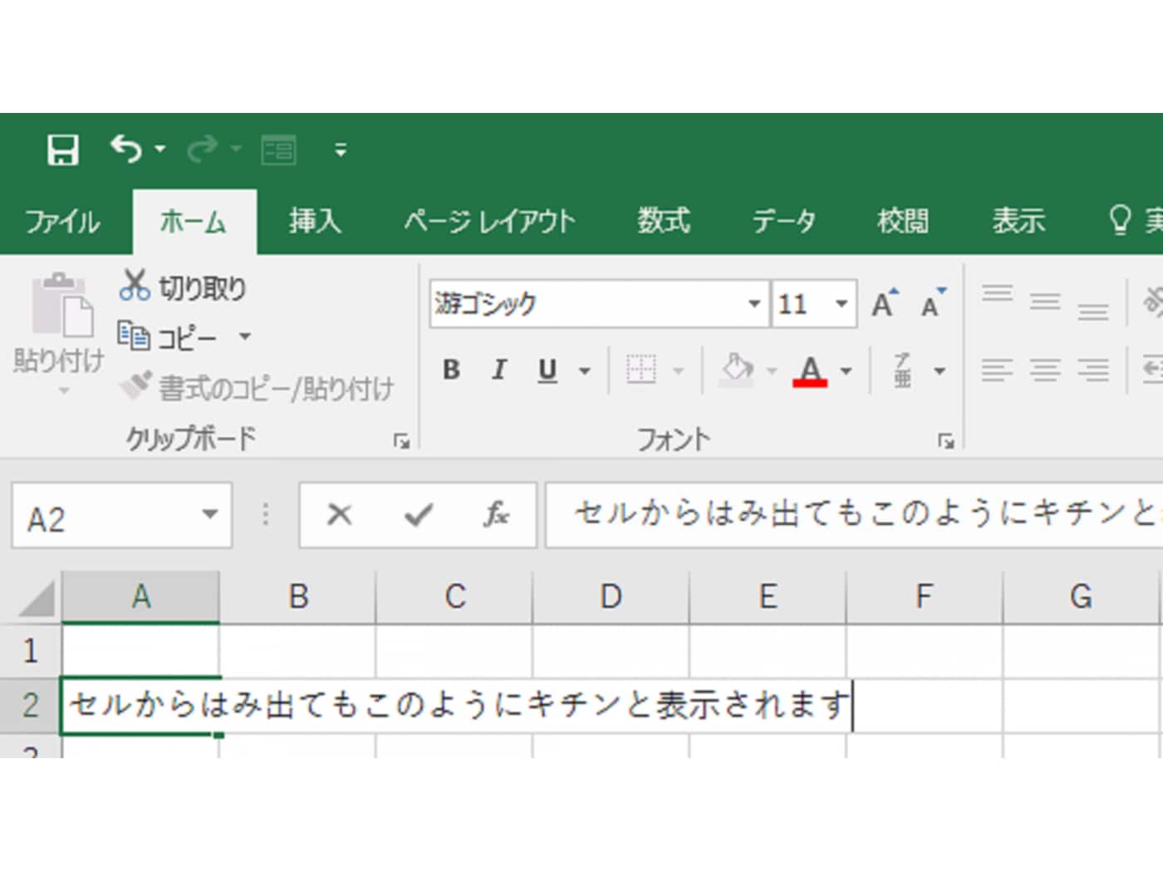Switch to the 挿入 ribbon tab
The height and width of the screenshot is (872, 1163).
314,221
